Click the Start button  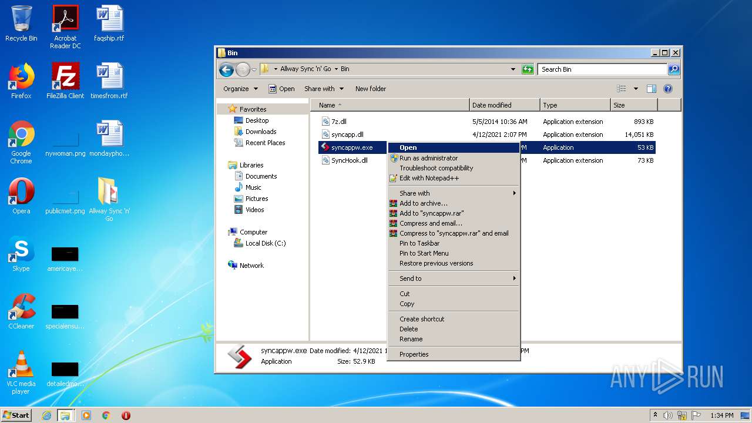16,415
